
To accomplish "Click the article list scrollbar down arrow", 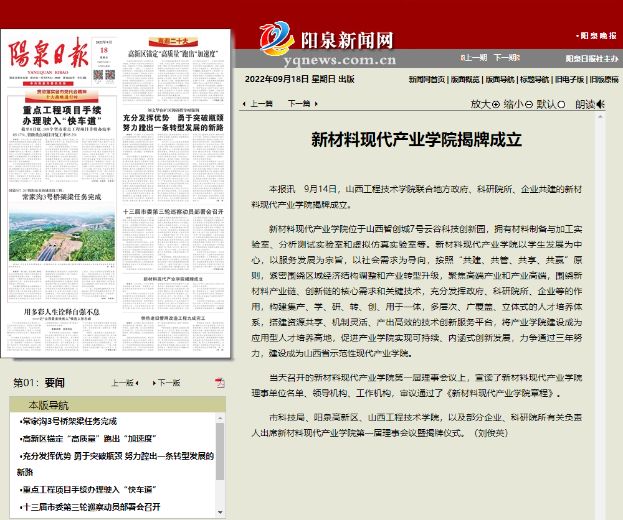I will 220,513.
